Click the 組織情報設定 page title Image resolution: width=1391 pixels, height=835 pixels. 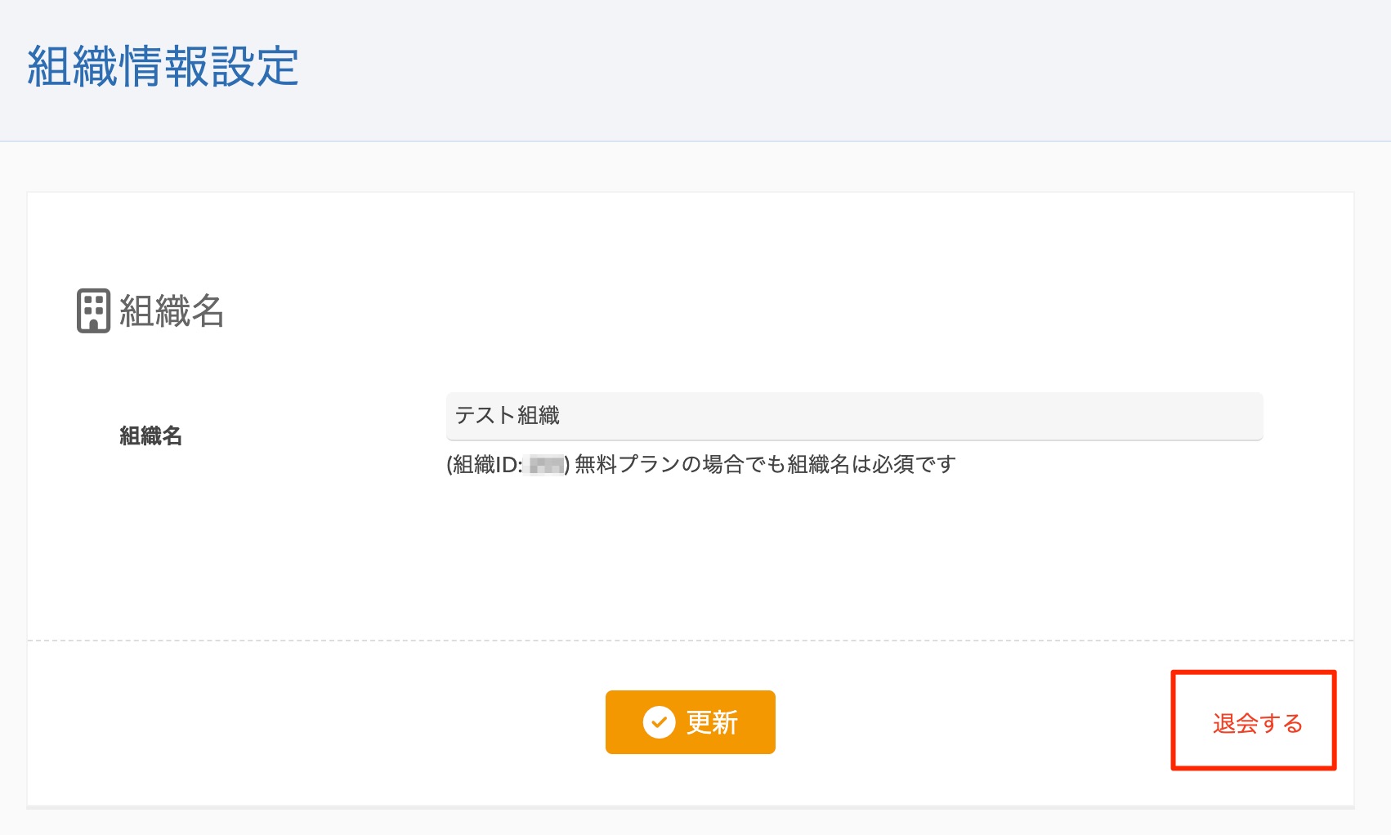point(163,66)
